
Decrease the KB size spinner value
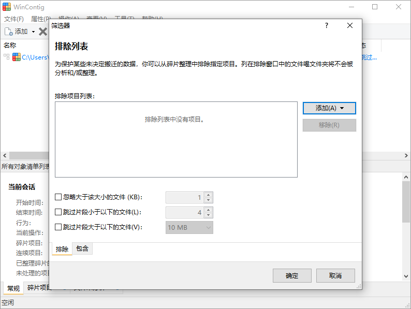[x=209, y=200]
